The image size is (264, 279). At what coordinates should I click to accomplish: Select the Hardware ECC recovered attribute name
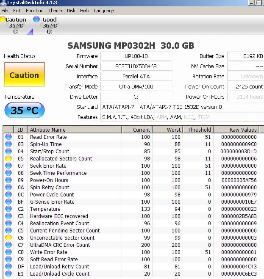(59, 216)
